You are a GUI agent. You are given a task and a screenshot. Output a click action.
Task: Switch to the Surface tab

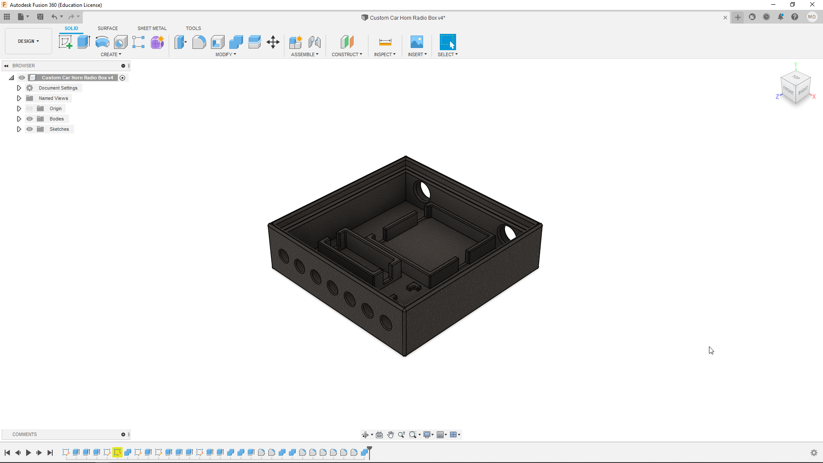pyautogui.click(x=108, y=28)
